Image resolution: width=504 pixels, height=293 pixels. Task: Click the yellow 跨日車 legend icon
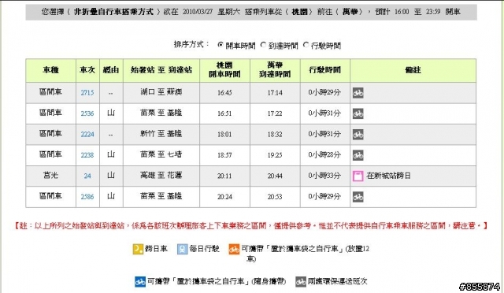pyautogui.click(x=138, y=249)
